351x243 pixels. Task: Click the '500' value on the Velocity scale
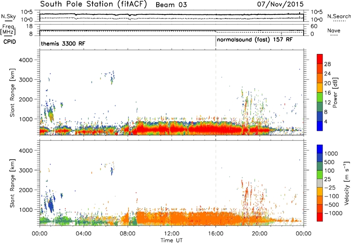pos(330,162)
